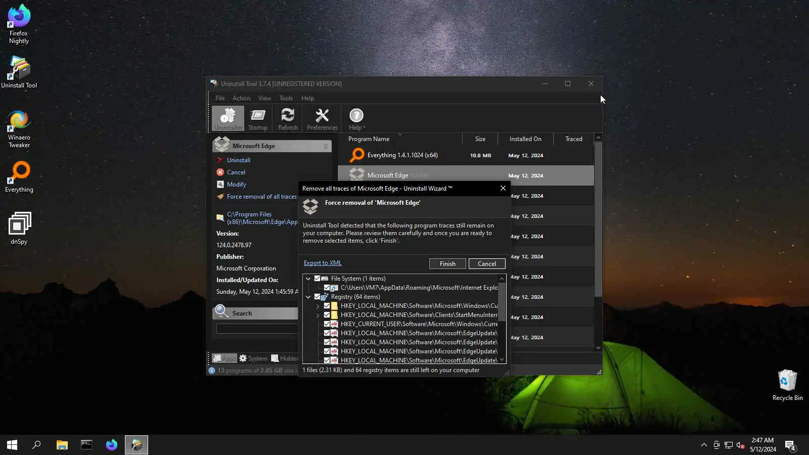Collapse the File System tree group
Viewport: 809px width, 455px height.
click(x=308, y=278)
